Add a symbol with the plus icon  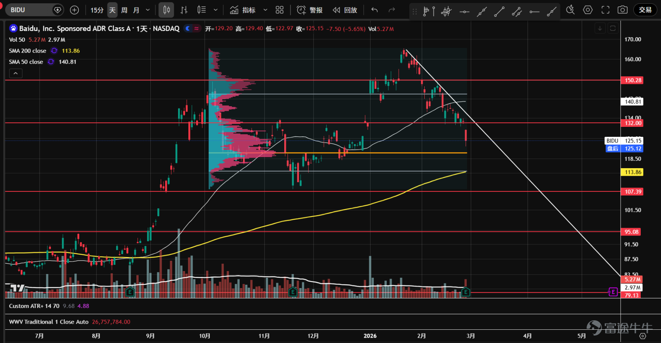tap(74, 10)
